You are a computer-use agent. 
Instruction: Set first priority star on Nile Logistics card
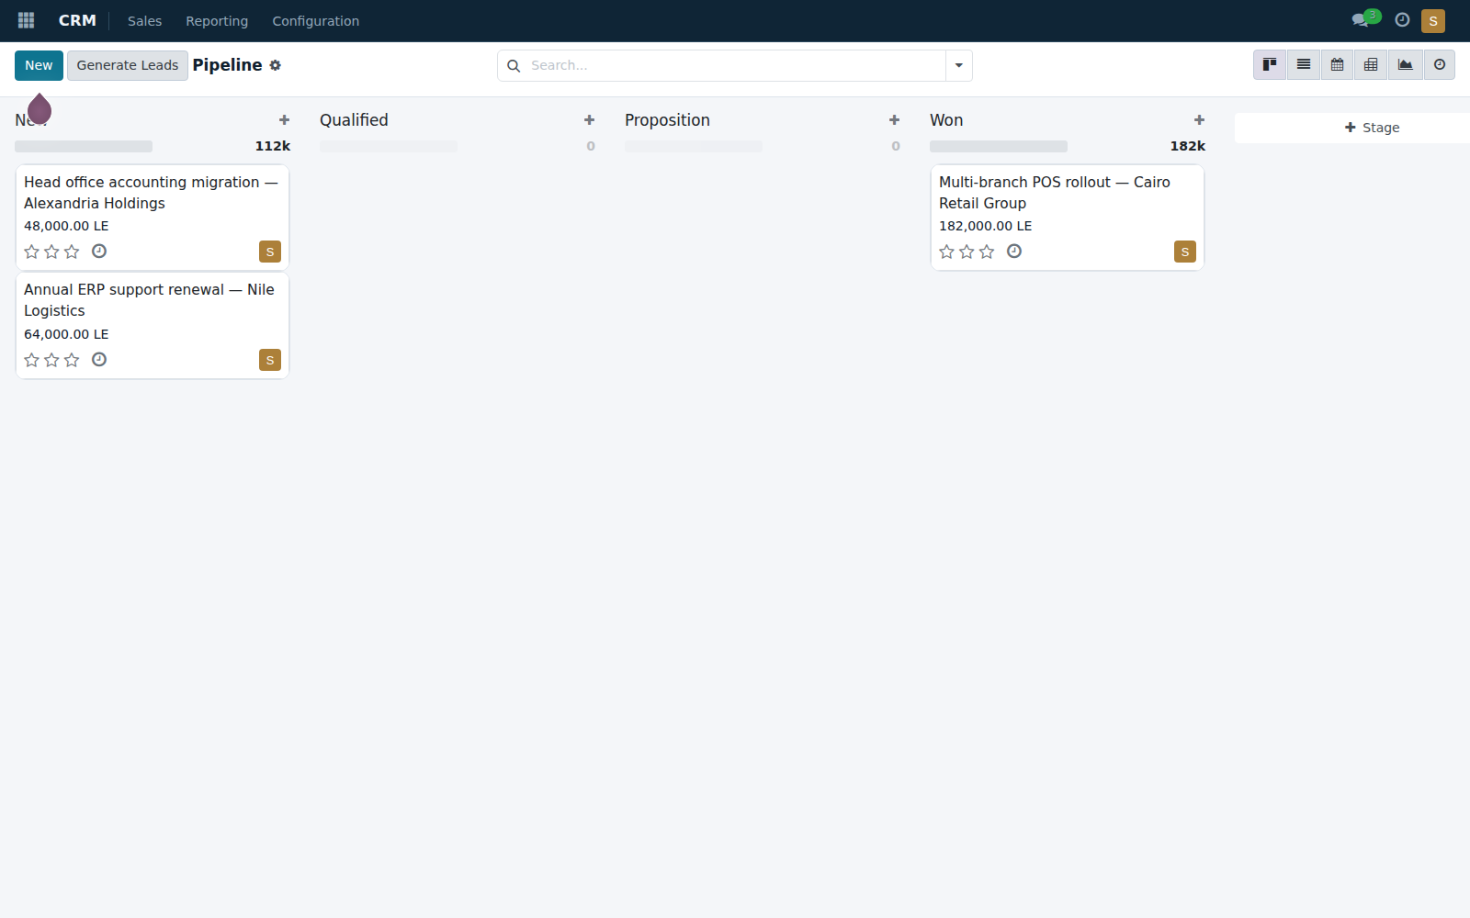[x=31, y=360]
